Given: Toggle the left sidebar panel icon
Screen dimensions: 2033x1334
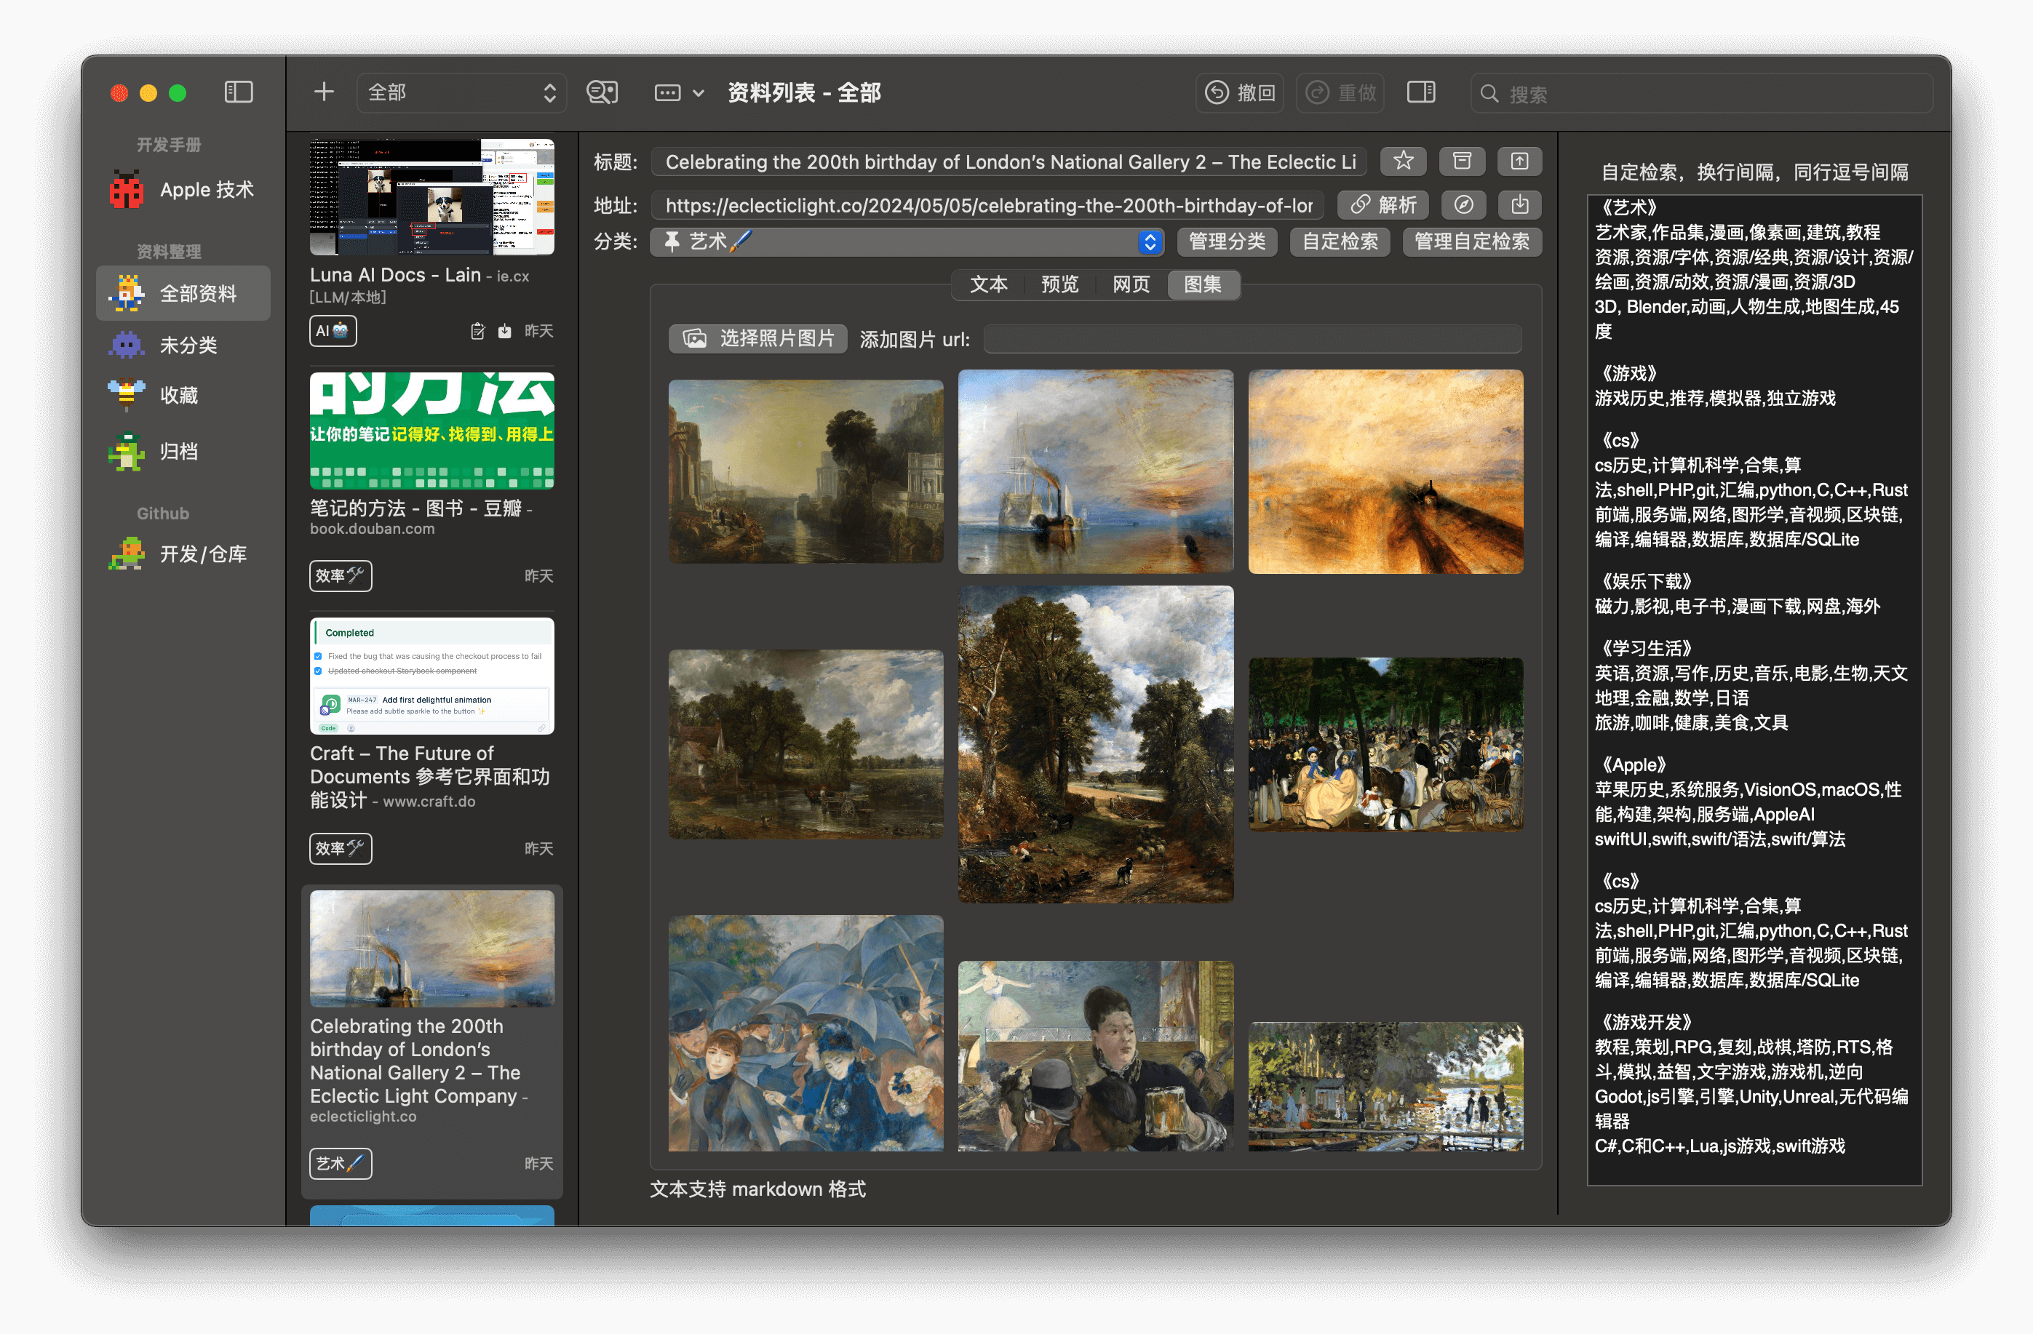Looking at the screenshot, I should pyautogui.click(x=239, y=92).
